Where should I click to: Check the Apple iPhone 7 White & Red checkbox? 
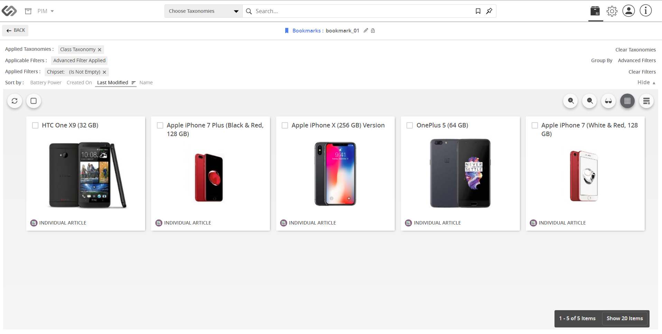(x=535, y=125)
